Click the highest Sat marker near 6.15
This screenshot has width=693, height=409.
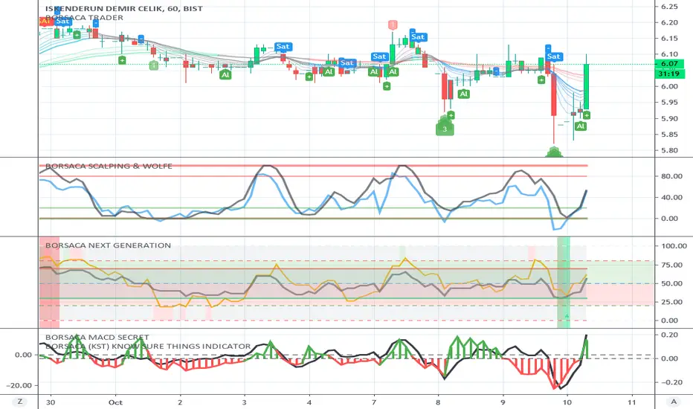coord(418,36)
